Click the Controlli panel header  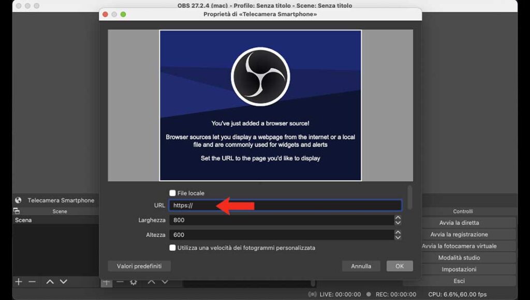pos(463,211)
